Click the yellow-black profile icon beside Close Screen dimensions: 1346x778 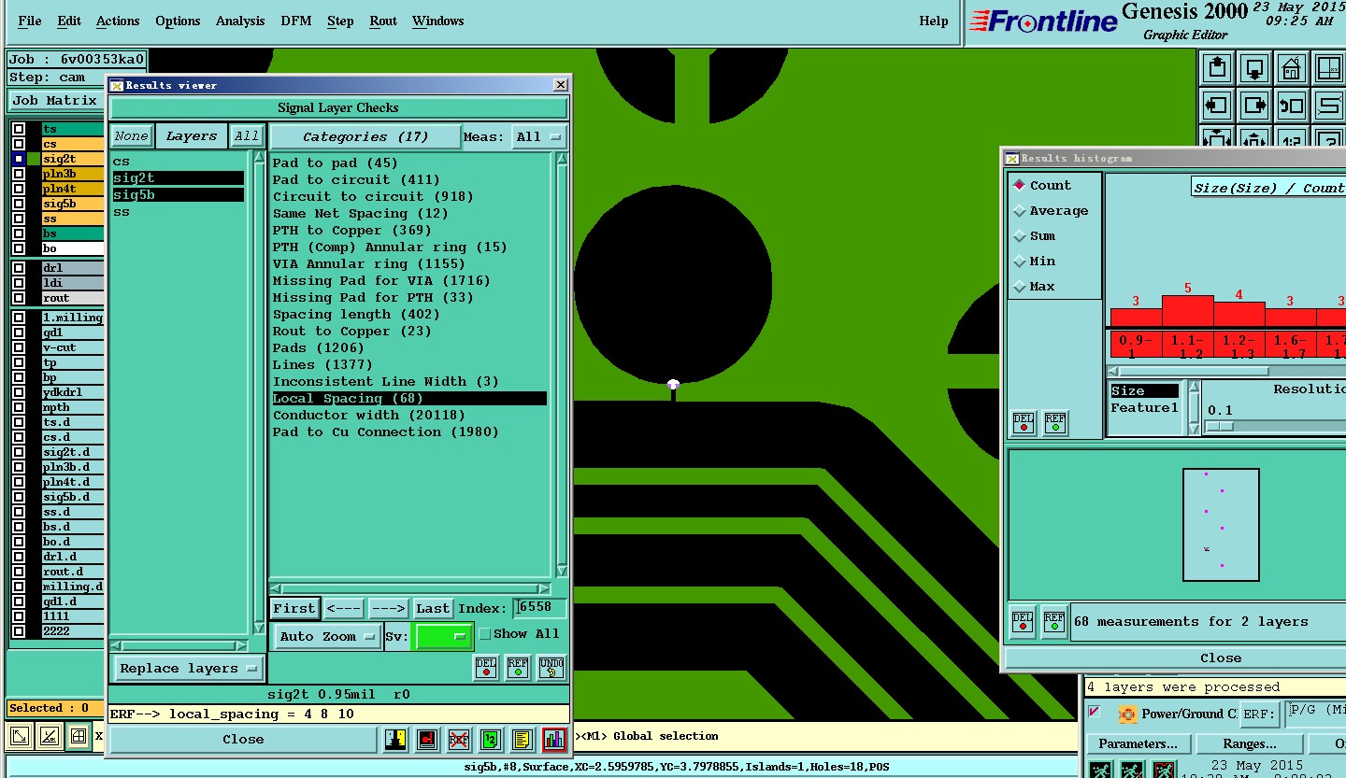click(396, 740)
